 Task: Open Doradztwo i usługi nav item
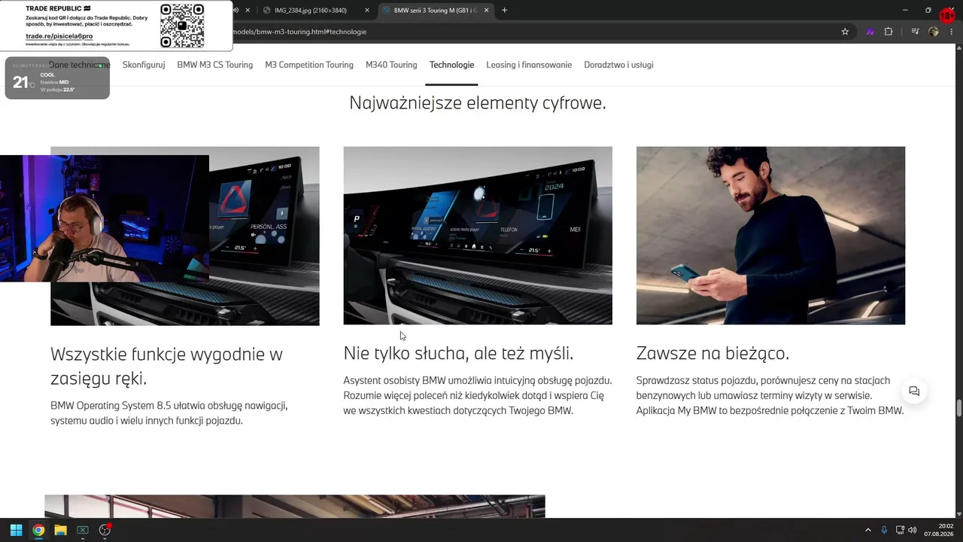point(618,65)
